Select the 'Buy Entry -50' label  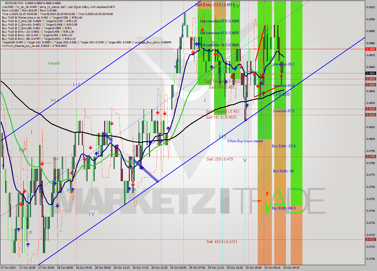(283, 171)
